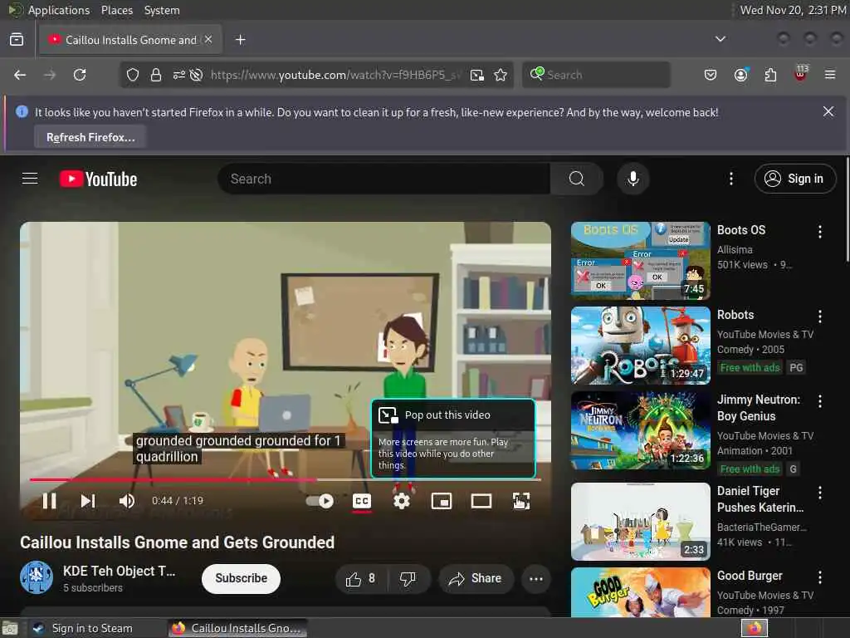Mute the video volume
850x638 pixels.
pyautogui.click(x=126, y=501)
